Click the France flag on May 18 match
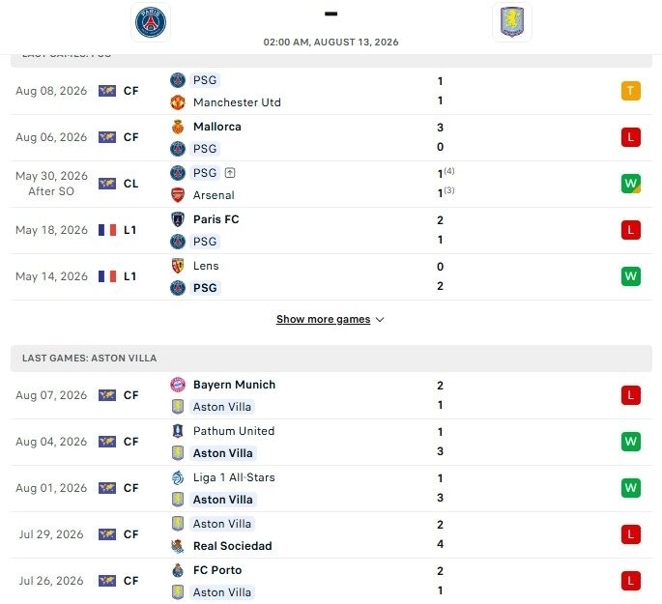The width and height of the screenshot is (662, 604). click(x=107, y=230)
